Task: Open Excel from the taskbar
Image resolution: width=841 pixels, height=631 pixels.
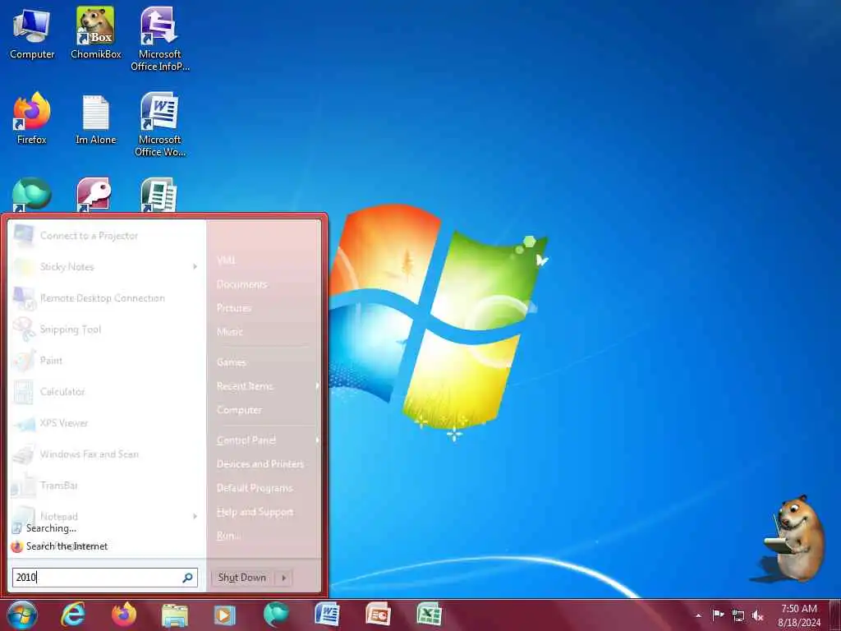Action: [x=429, y=615]
